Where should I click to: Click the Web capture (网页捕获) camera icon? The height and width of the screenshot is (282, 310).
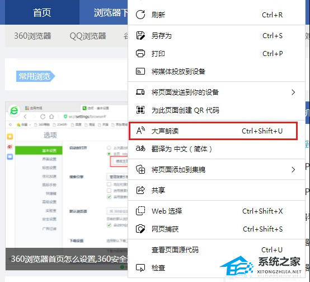point(140,229)
